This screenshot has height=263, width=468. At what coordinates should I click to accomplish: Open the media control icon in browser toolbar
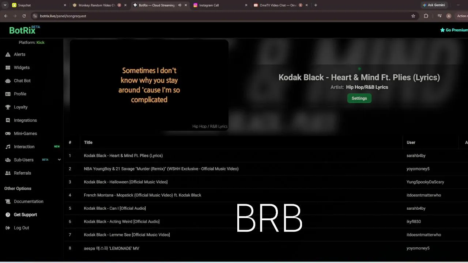(439, 16)
